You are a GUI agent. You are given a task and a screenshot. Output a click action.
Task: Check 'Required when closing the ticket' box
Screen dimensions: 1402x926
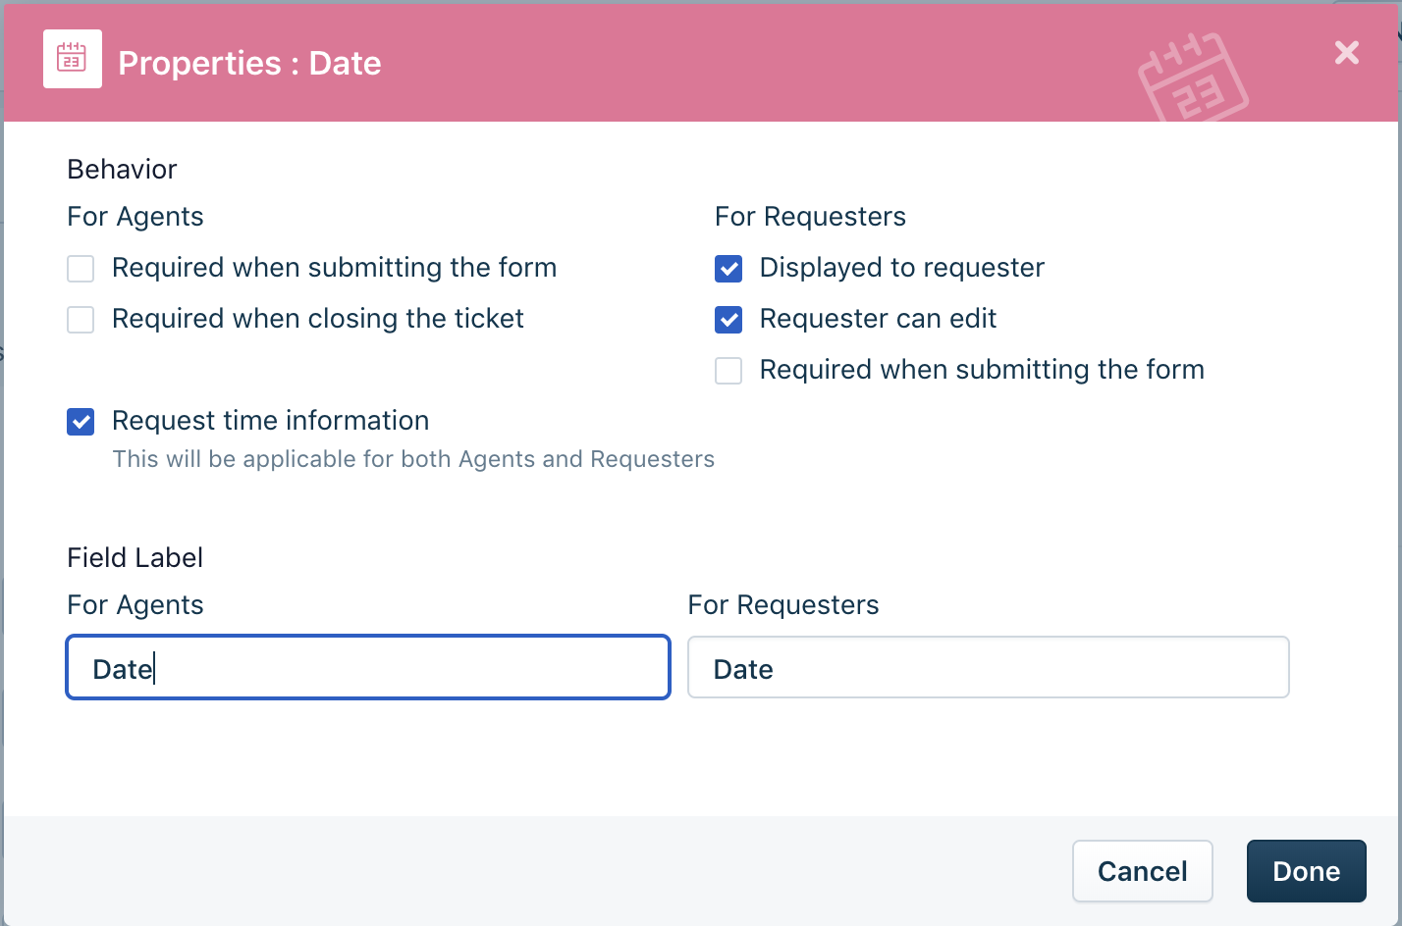[x=81, y=320]
